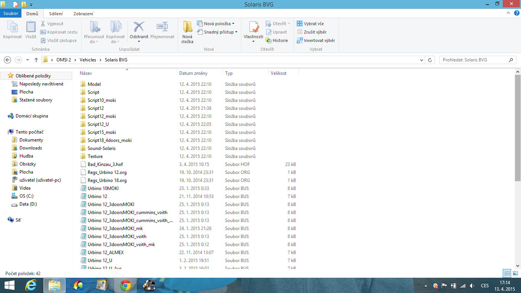Open the address bar history dropdown

coord(421,60)
